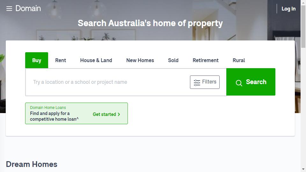306x172 pixels.
Task: Click the scrollbar down arrow
Action: coord(303,169)
